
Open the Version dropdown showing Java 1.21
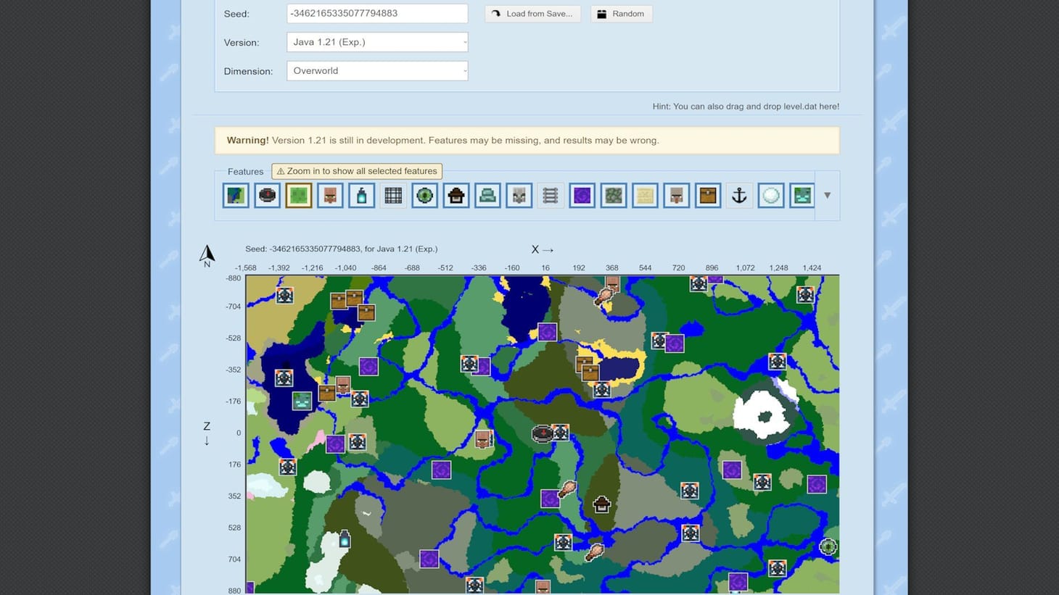(376, 42)
